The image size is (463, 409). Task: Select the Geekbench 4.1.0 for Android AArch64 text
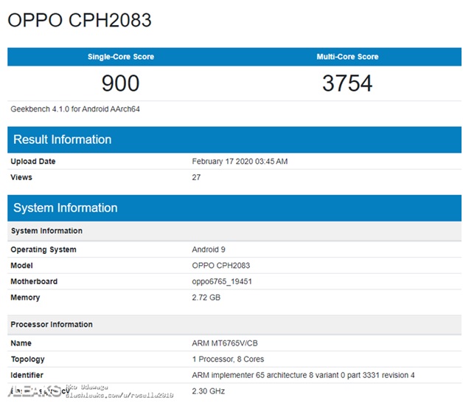pyautogui.click(x=75, y=109)
